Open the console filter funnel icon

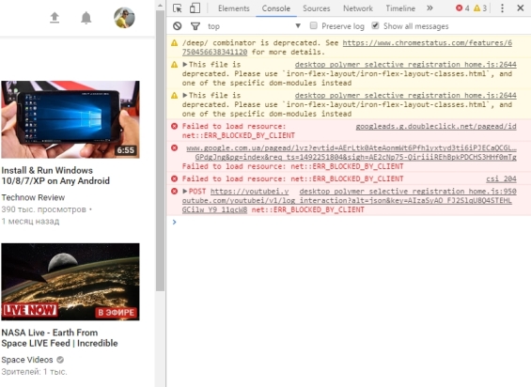point(195,26)
